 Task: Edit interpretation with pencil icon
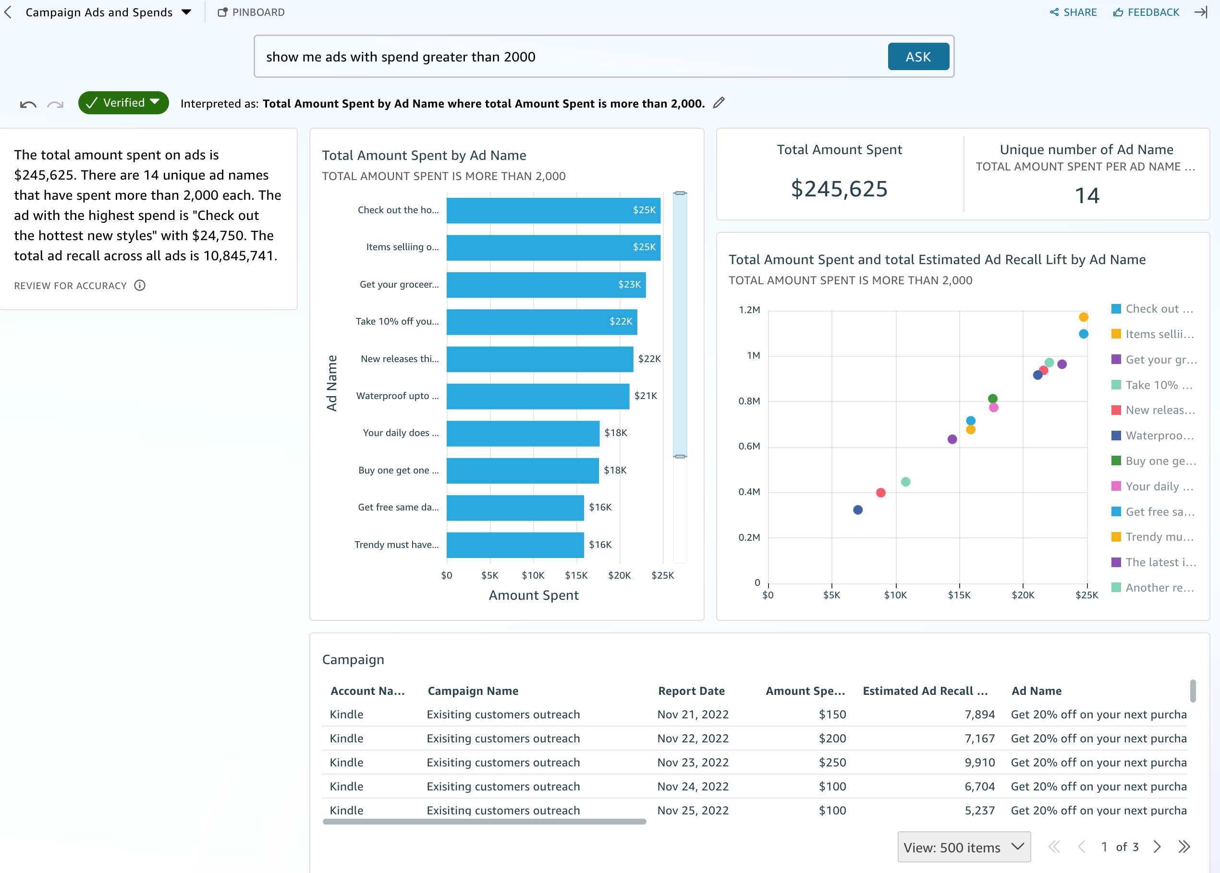click(719, 103)
